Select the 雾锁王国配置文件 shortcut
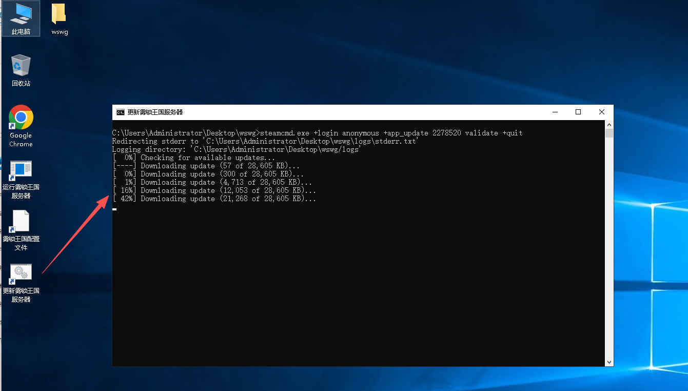The width and height of the screenshot is (688, 391). point(21,230)
